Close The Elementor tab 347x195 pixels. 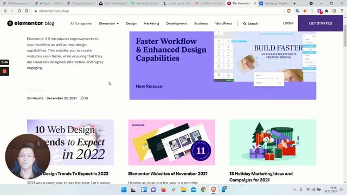pos(255,3)
